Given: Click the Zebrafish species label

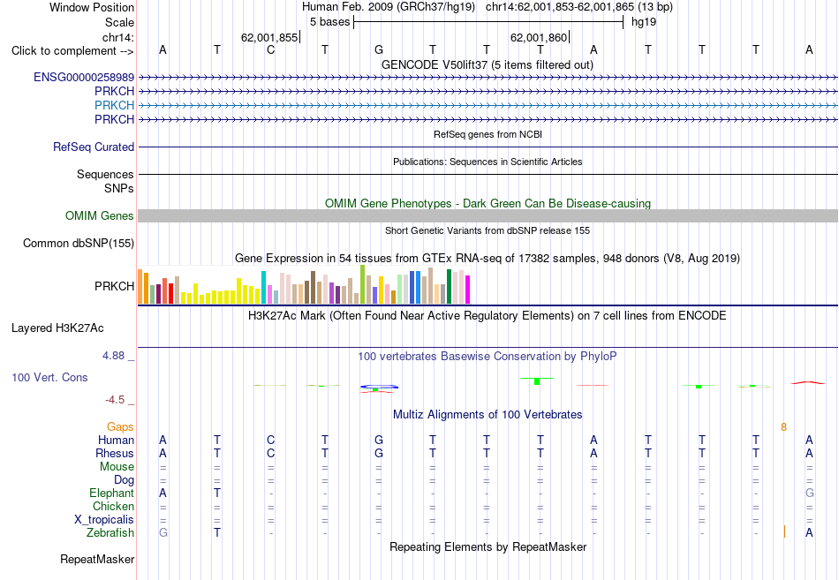Looking at the screenshot, I should click(110, 532).
